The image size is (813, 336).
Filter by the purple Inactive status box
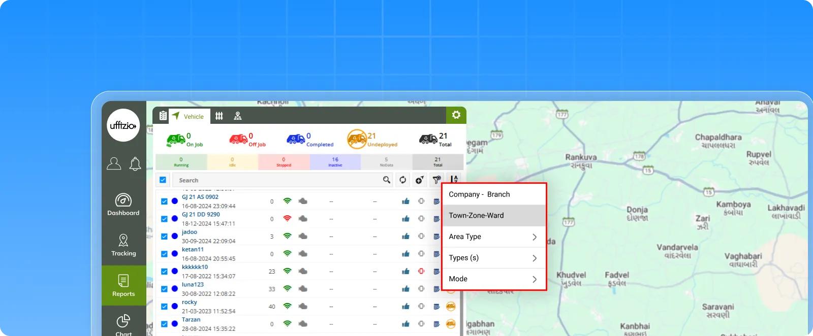click(x=335, y=162)
